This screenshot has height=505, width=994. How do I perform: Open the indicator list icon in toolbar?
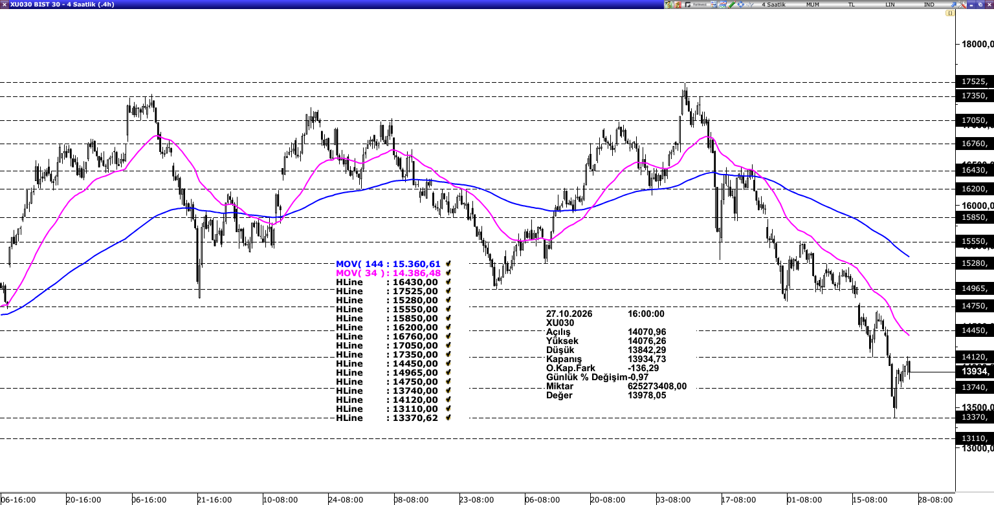(x=714, y=5)
